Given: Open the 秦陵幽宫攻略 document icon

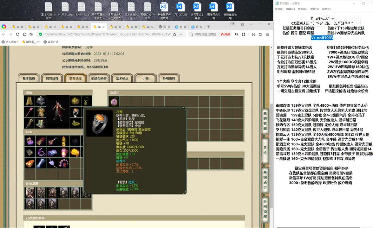Looking at the screenshot, I should pos(230,11).
